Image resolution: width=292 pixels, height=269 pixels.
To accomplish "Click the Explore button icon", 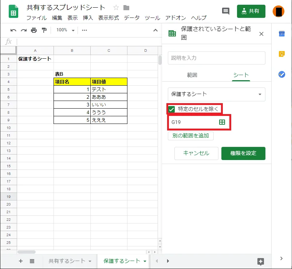I will (x=261, y=262).
